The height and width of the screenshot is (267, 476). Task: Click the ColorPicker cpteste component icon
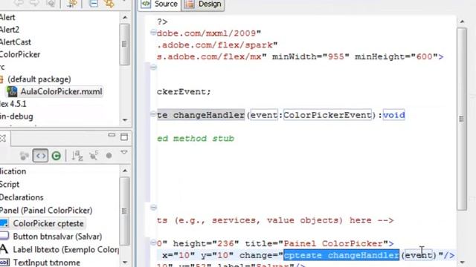pos(4,223)
